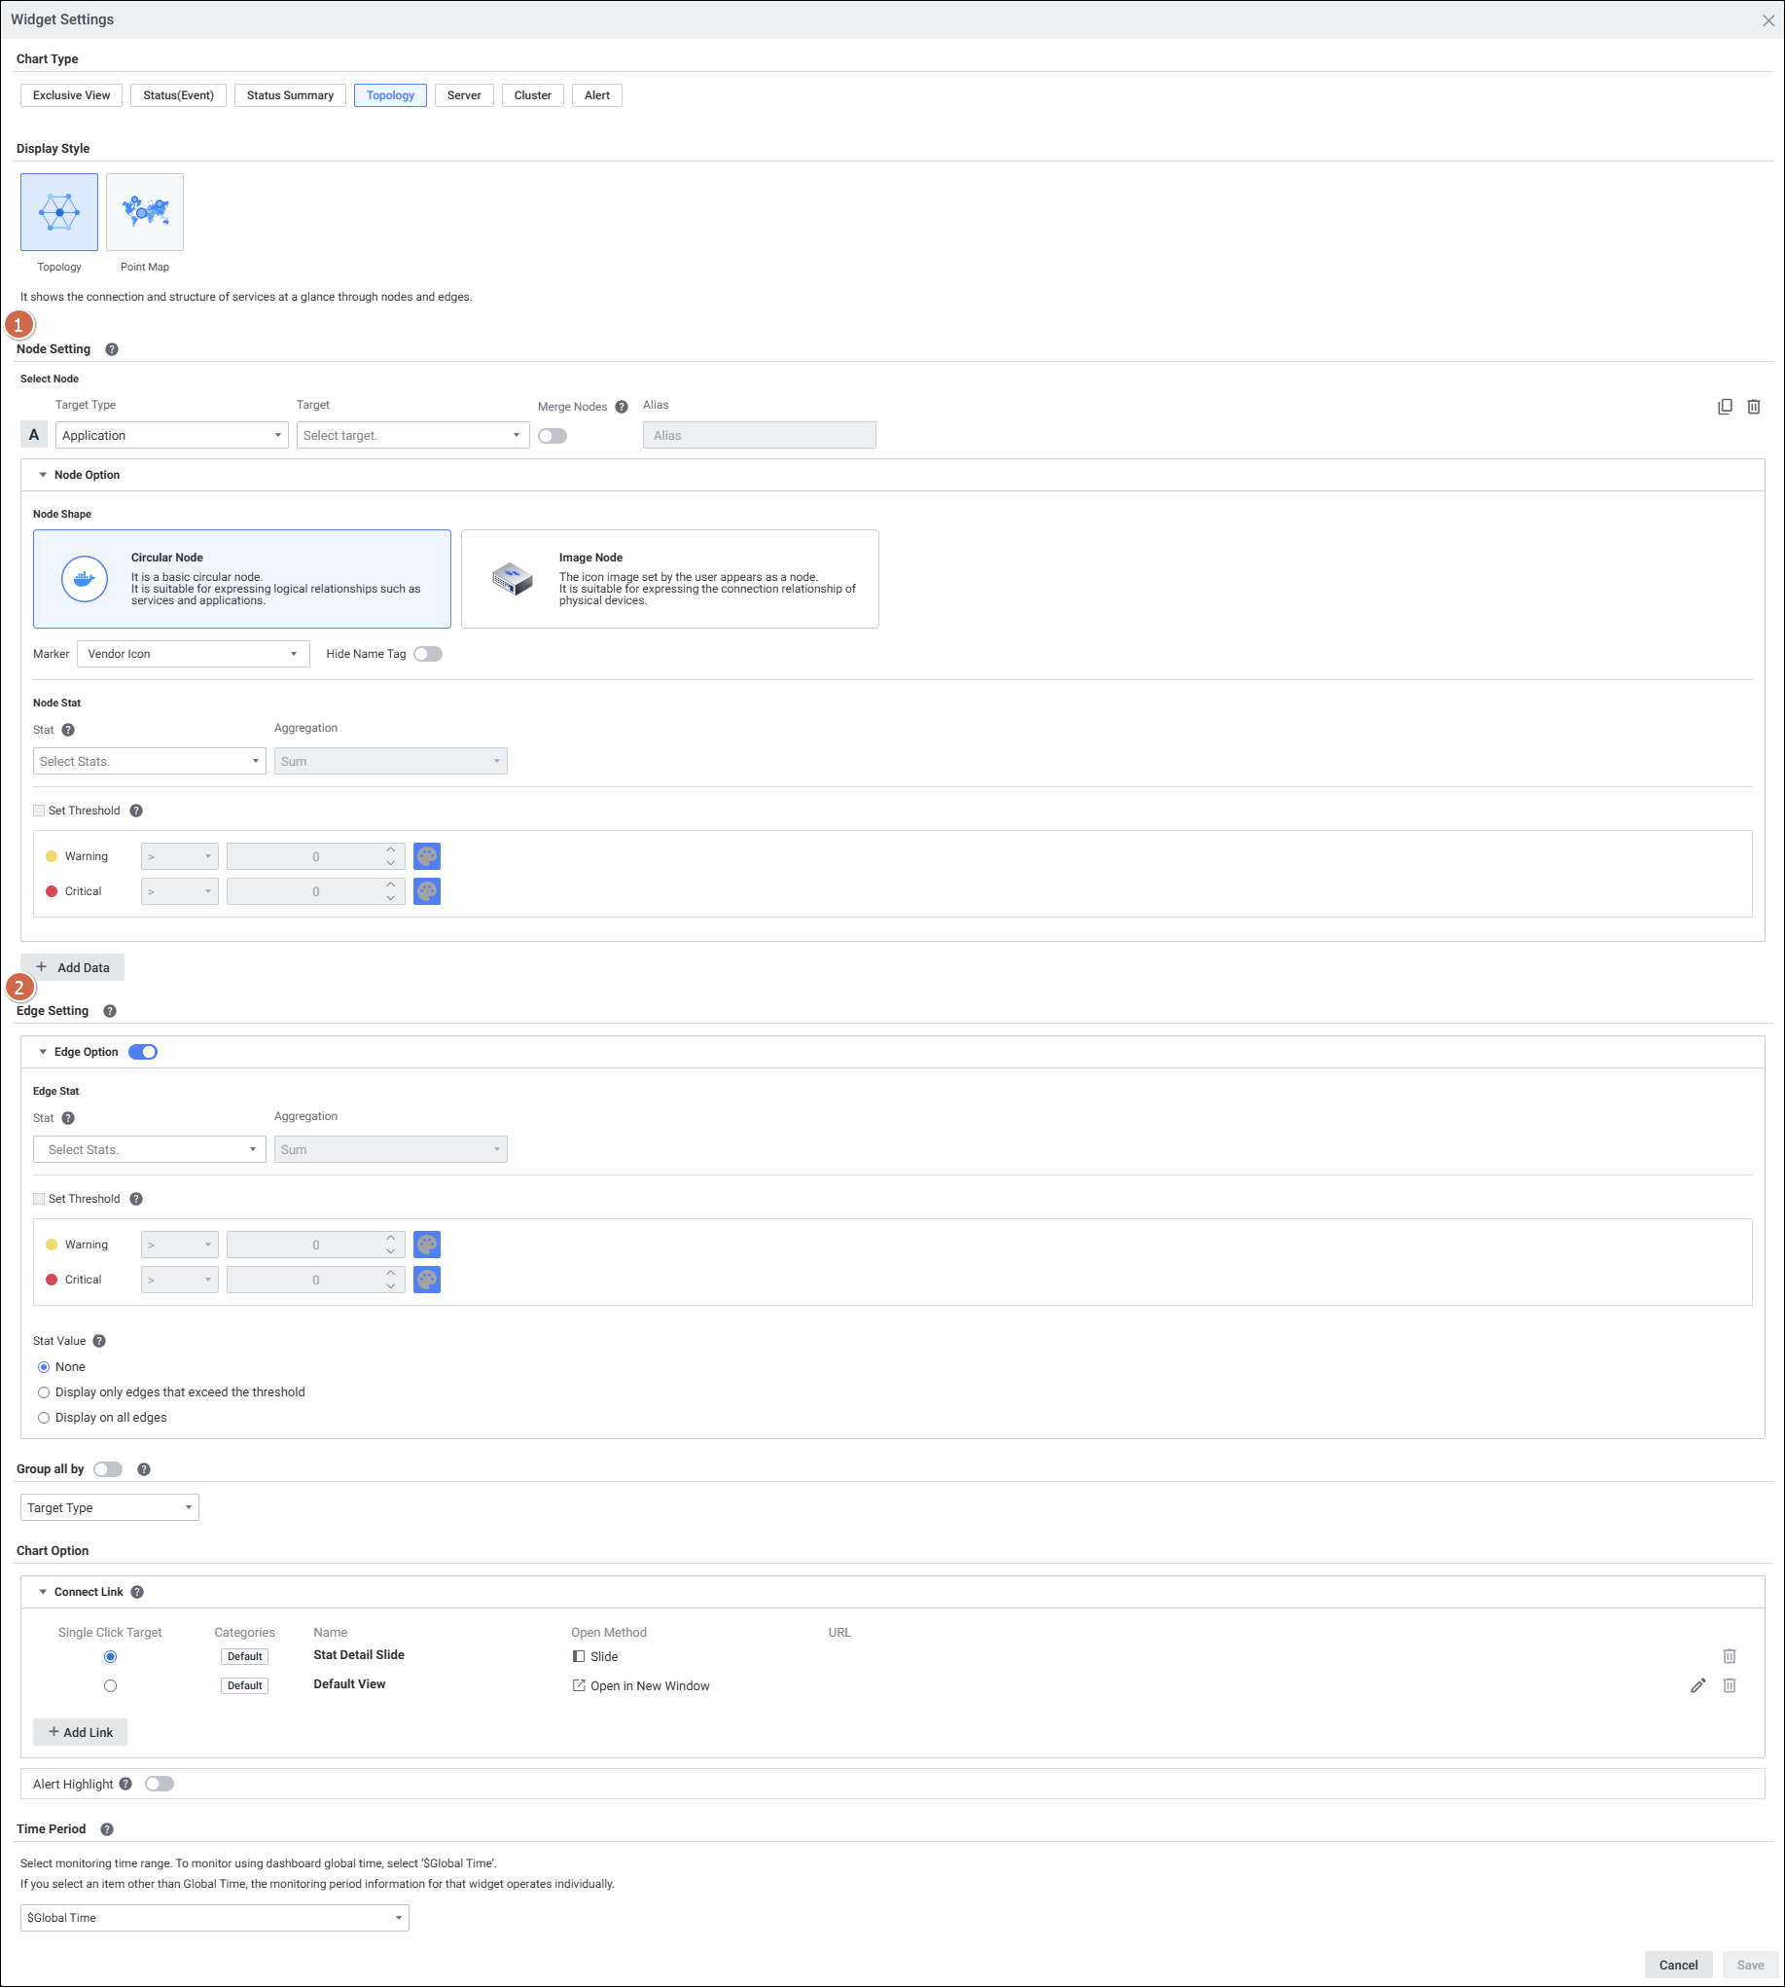This screenshot has width=1785, height=1987.
Task: Delete node A with trash icon
Action: pos(1754,406)
